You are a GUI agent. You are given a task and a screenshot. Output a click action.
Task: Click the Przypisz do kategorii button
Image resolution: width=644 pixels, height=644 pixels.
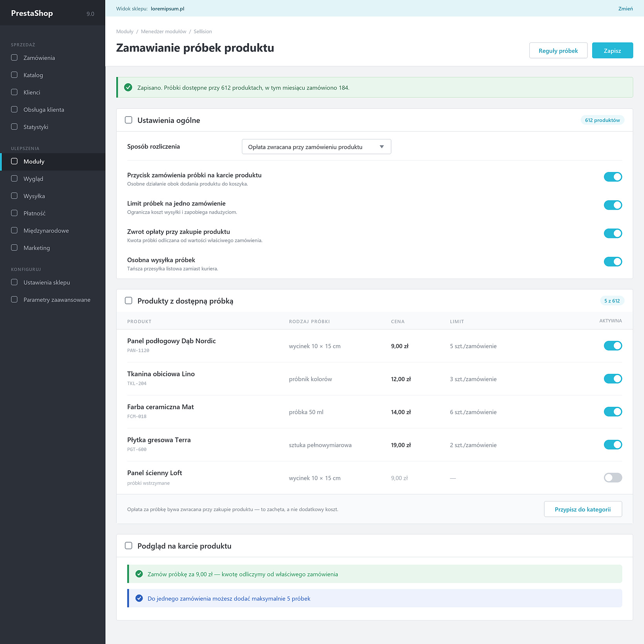point(583,509)
